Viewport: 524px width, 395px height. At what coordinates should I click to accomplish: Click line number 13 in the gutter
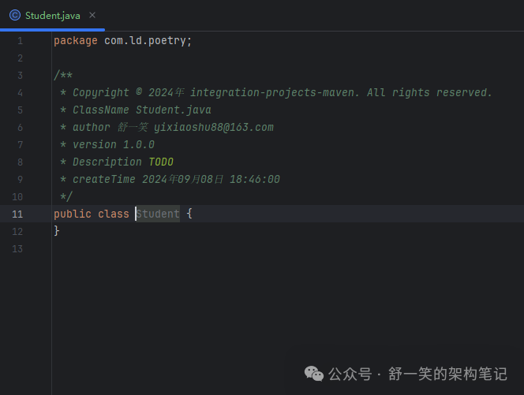pyautogui.click(x=18, y=248)
